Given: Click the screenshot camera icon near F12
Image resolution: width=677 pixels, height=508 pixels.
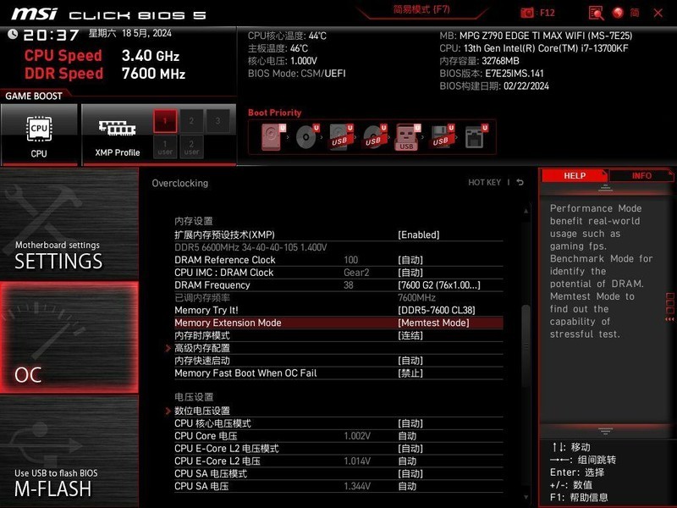Looking at the screenshot, I should coord(527,12).
